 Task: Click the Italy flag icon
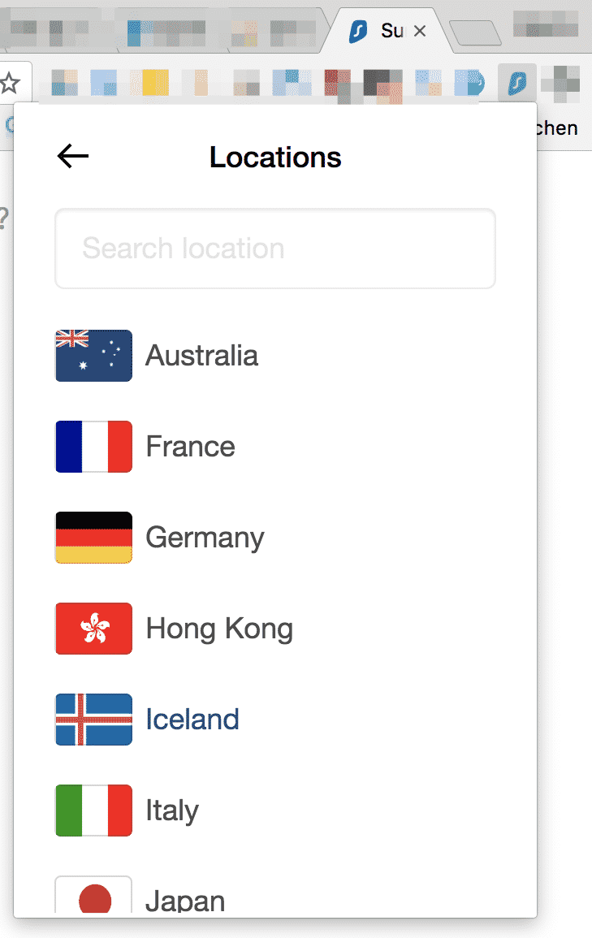click(x=93, y=810)
